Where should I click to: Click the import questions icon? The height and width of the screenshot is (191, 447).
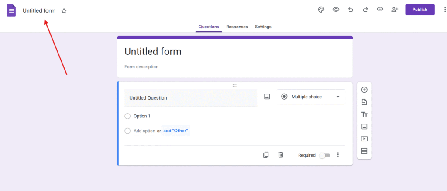(x=364, y=102)
